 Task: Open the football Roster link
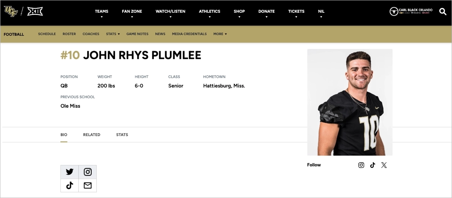pos(69,34)
